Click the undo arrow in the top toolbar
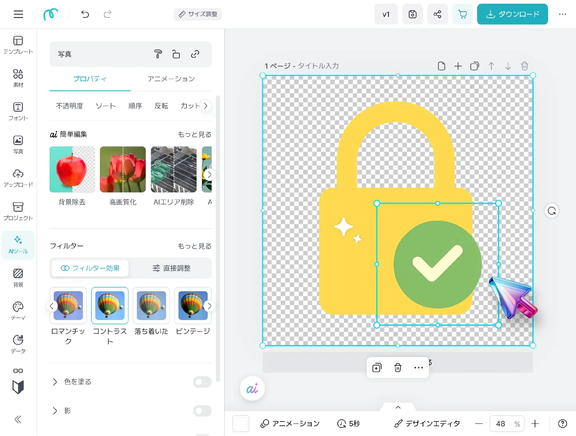The height and width of the screenshot is (436, 576). tap(85, 14)
